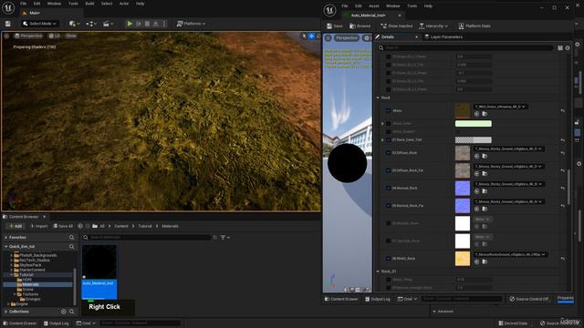Open the quick add content icon menu
Viewport: 584px width, 328px height.
[x=73, y=24]
